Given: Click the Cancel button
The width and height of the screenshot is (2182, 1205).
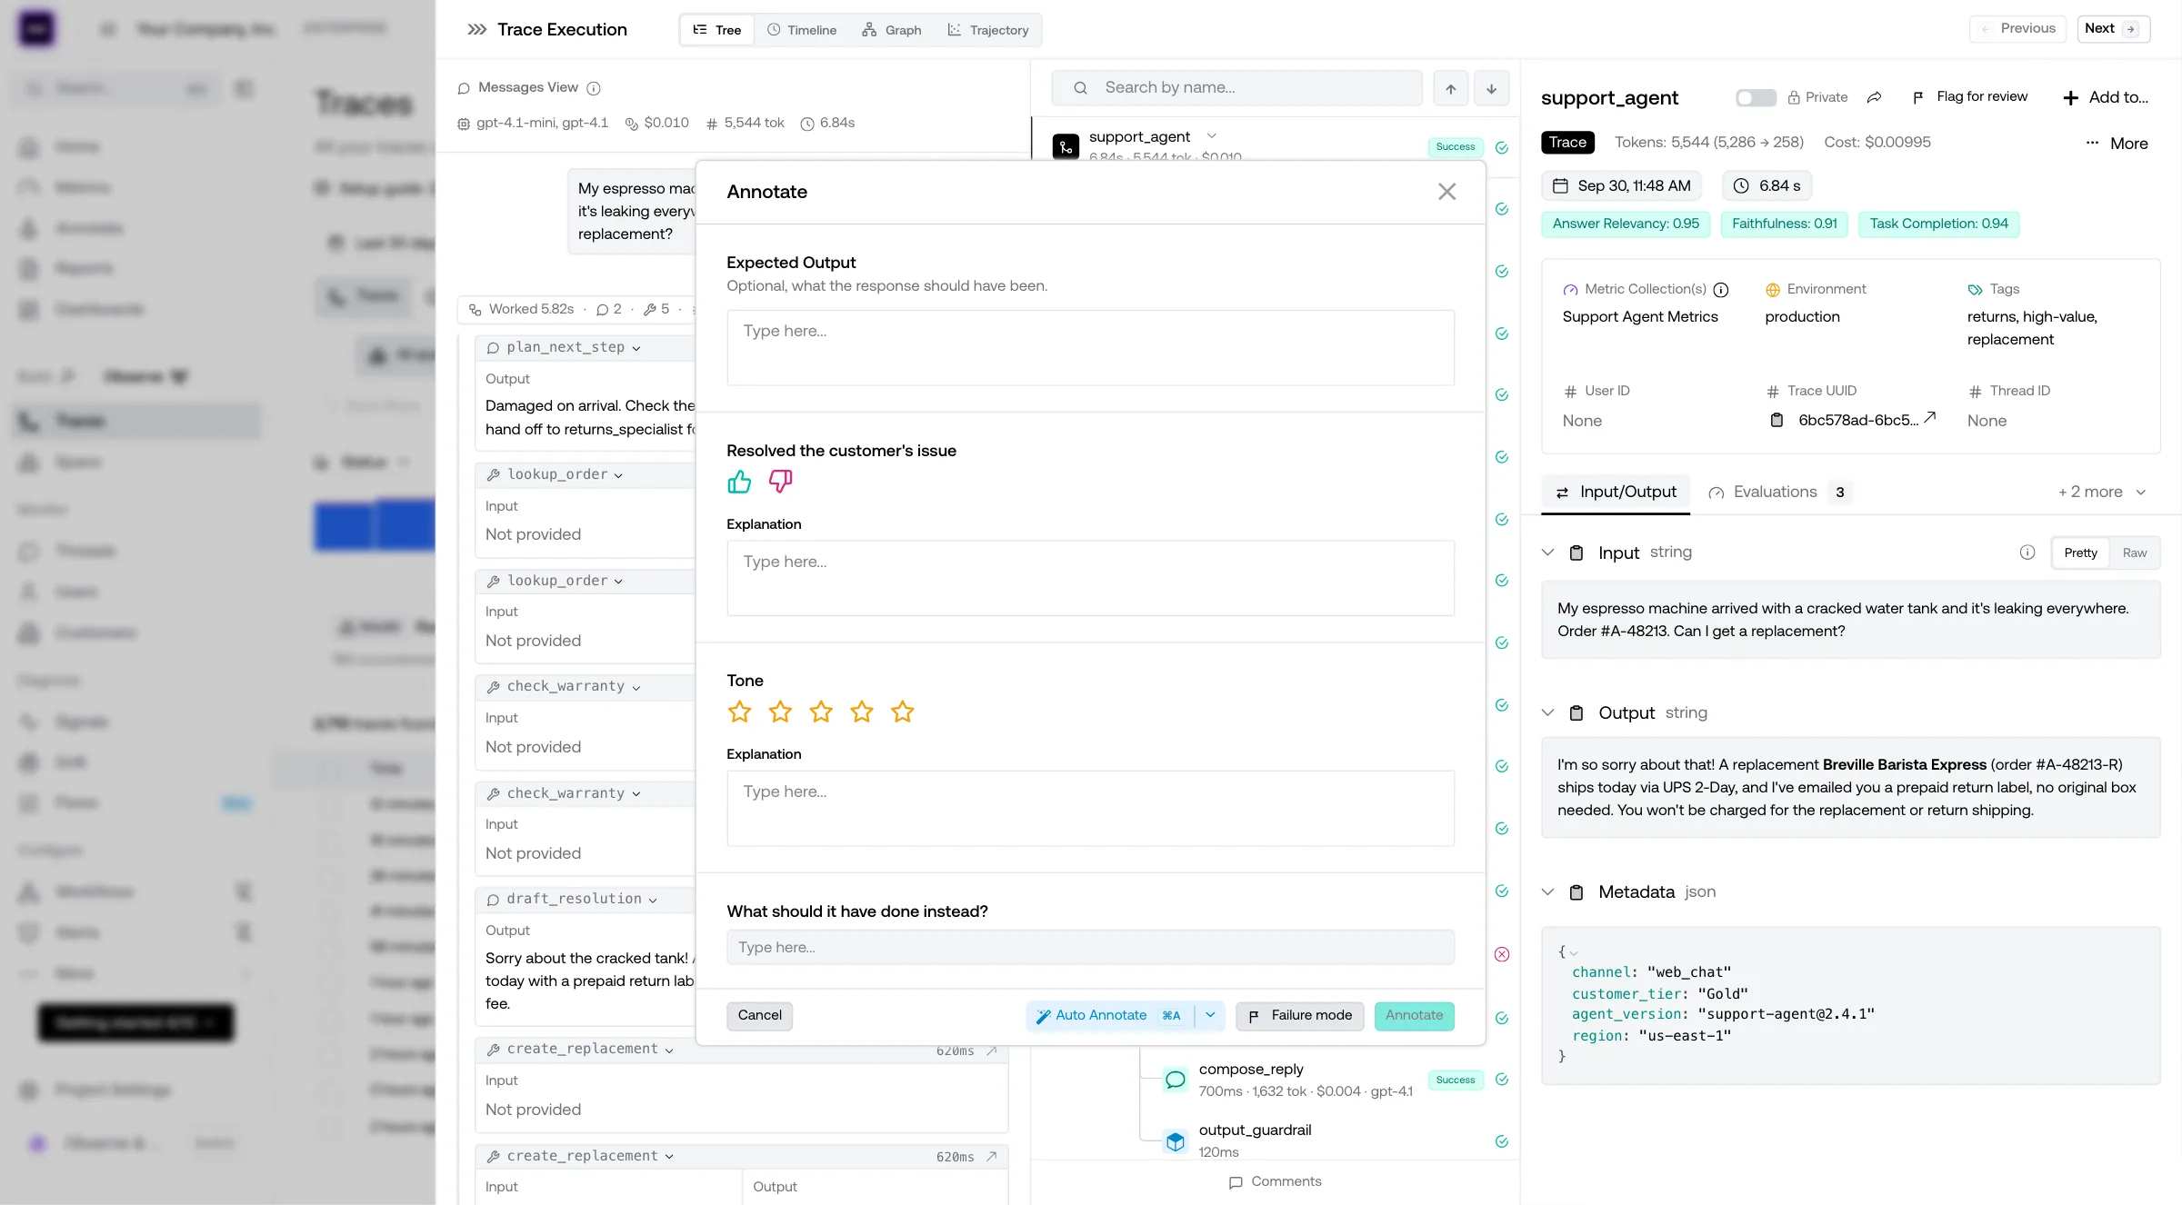Looking at the screenshot, I should (x=759, y=1016).
